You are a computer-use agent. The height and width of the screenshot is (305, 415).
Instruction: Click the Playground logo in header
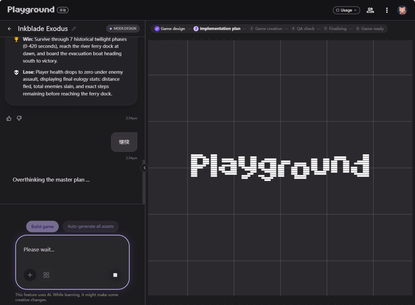click(31, 10)
